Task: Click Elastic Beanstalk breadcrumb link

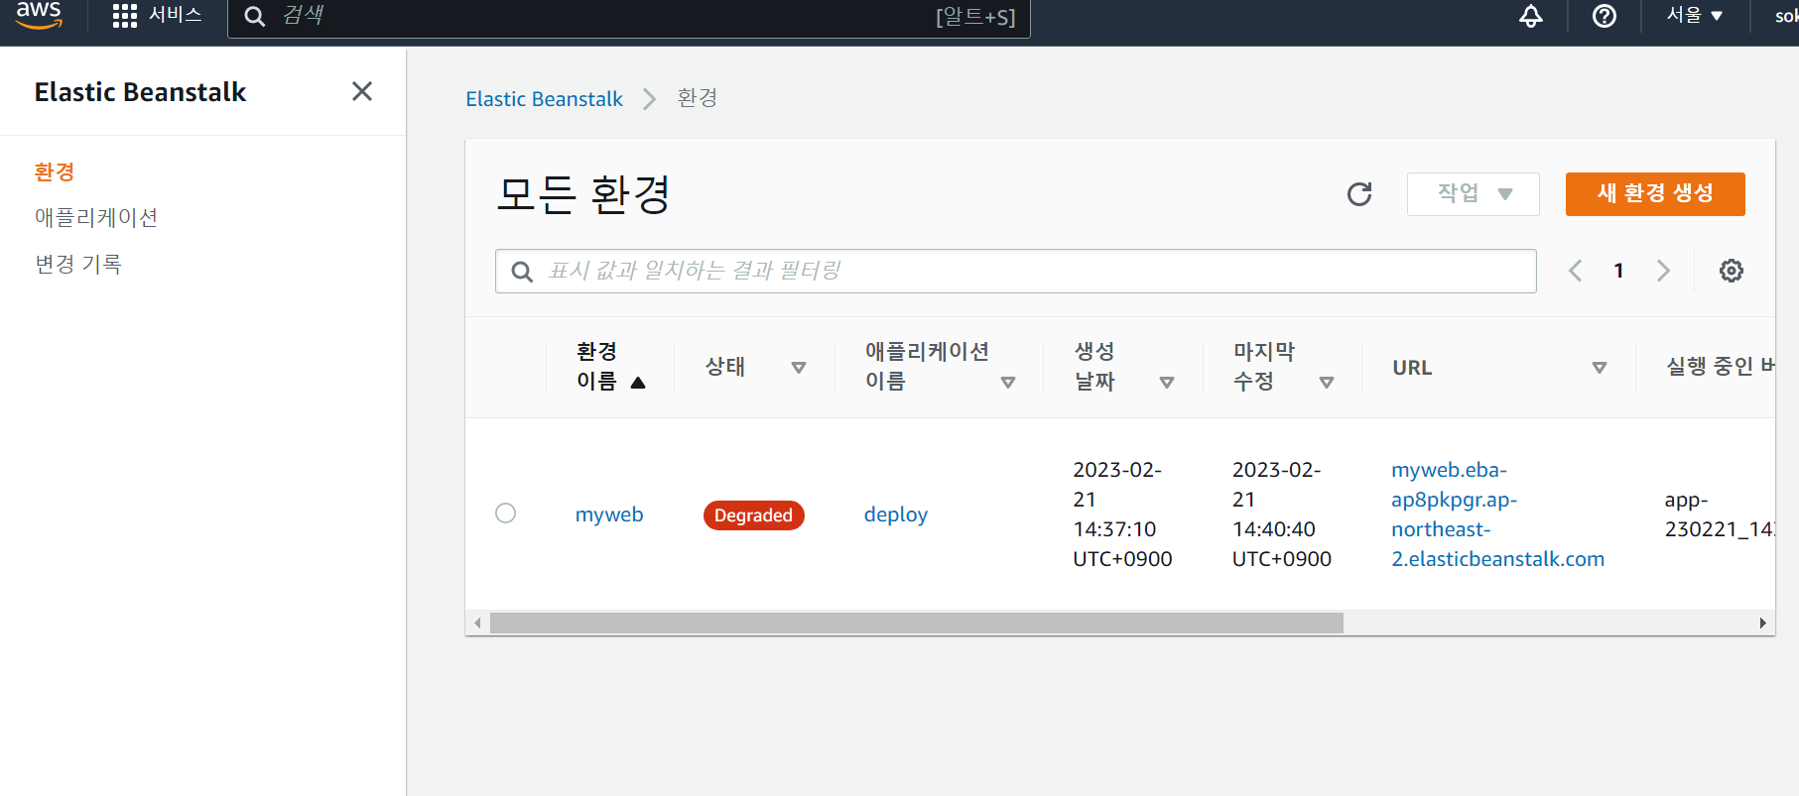Action: 544,99
